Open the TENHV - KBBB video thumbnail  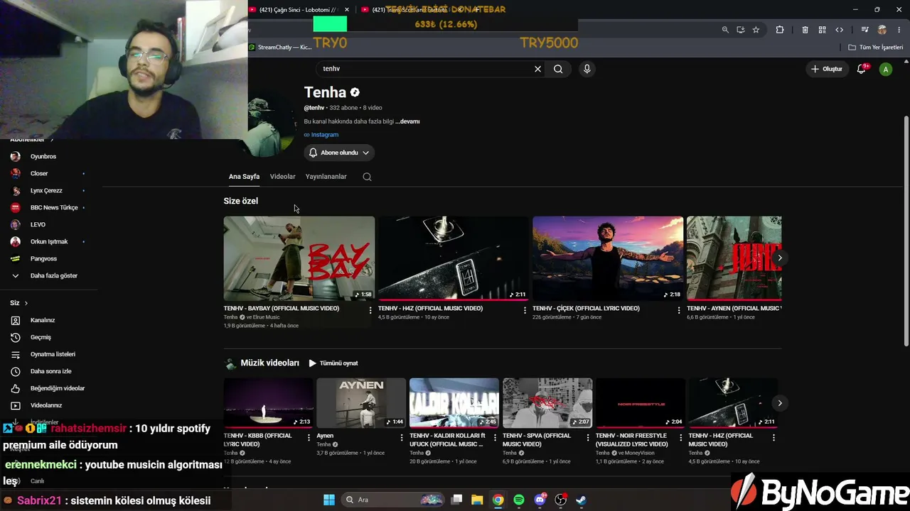pos(268,402)
